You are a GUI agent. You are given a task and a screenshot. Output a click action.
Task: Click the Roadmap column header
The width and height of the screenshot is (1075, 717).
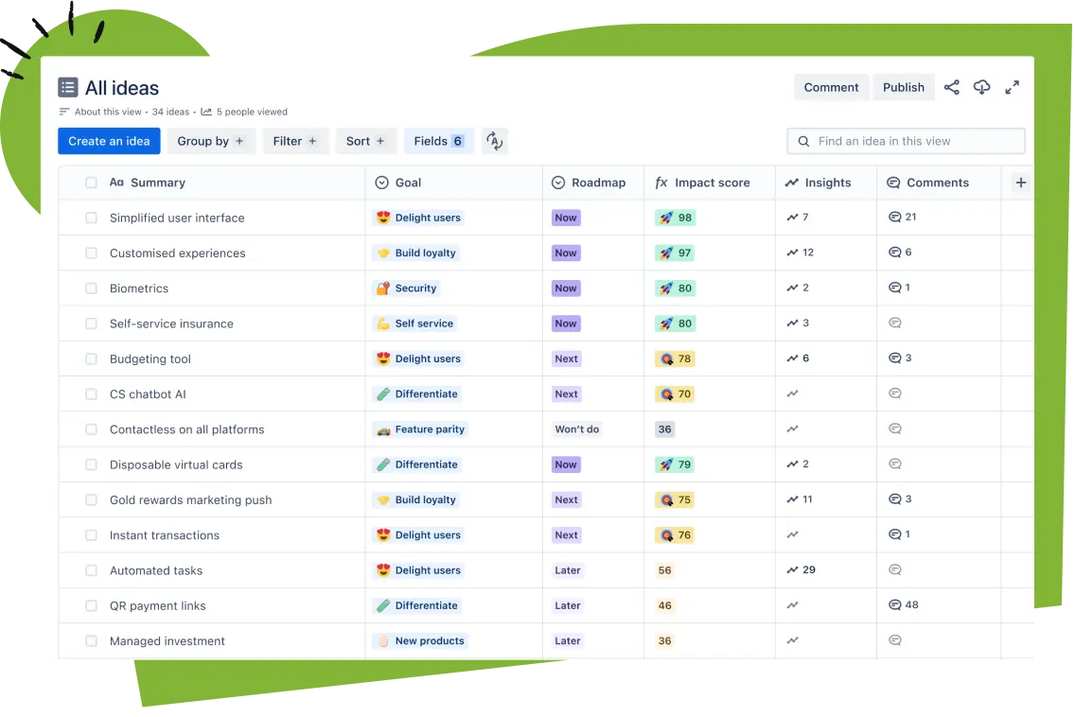[598, 183]
